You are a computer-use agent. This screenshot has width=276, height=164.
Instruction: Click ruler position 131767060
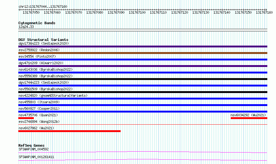pyautogui.click(x=52, y=12)
